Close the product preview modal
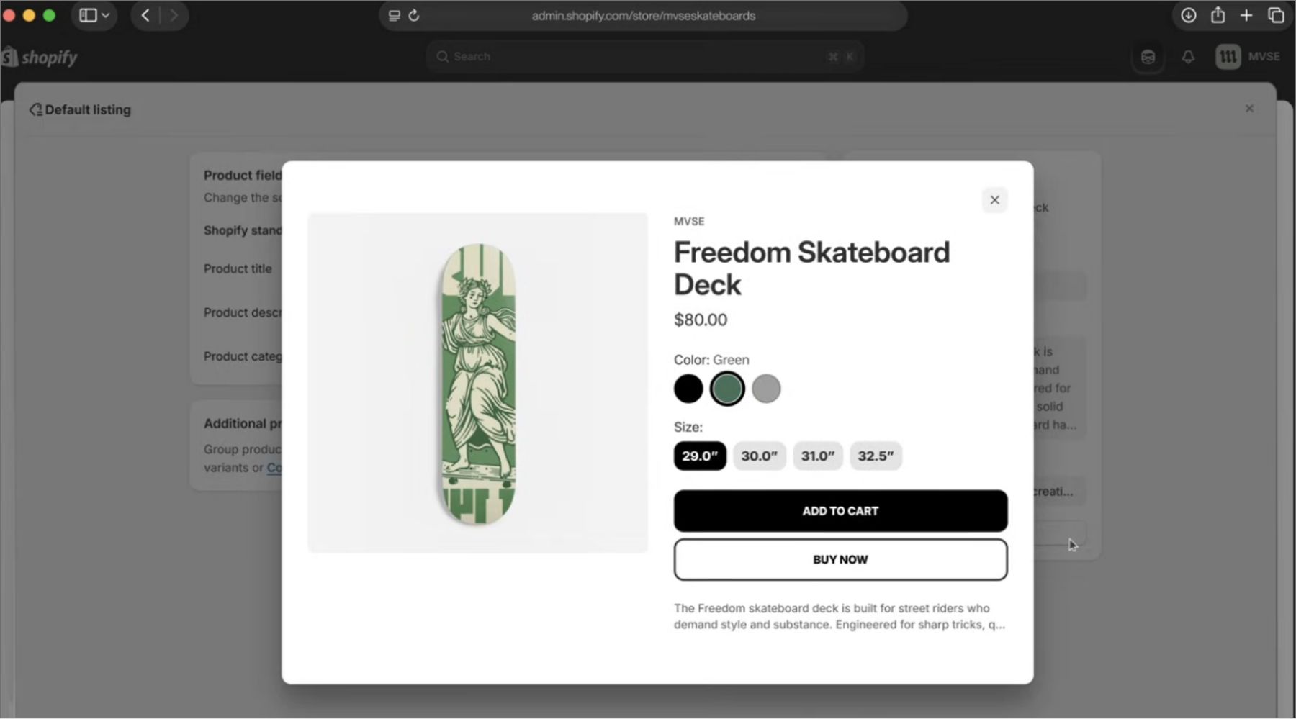 tap(994, 200)
